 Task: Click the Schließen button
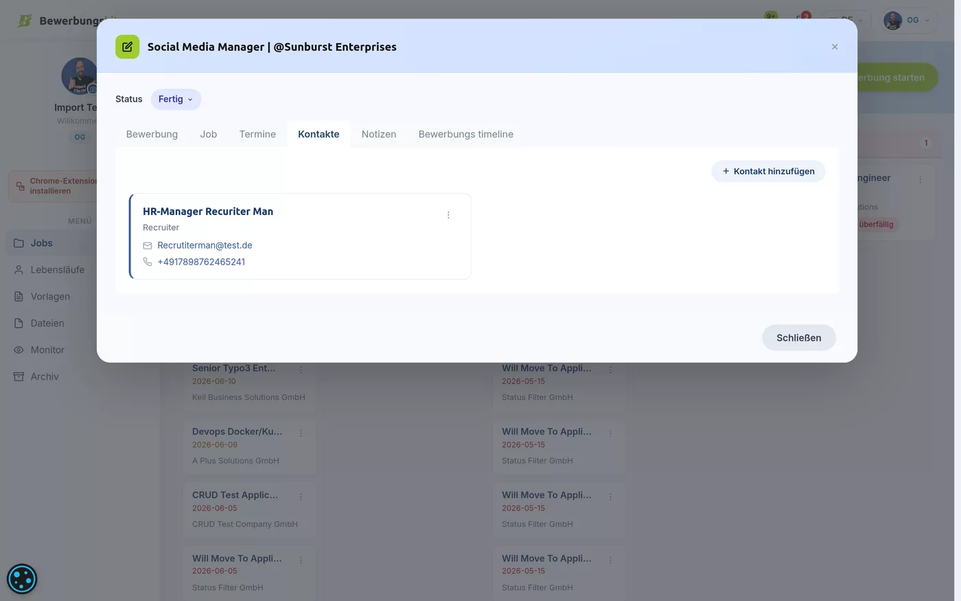tap(798, 338)
